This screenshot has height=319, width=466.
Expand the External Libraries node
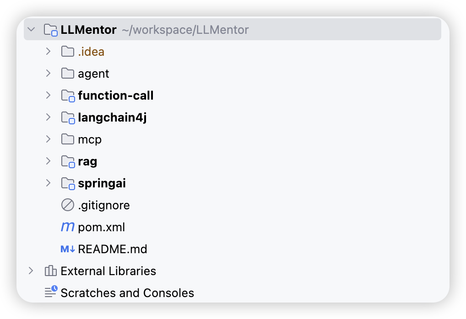pos(31,271)
